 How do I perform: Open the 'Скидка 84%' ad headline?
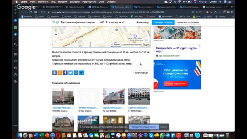click(x=176, y=50)
